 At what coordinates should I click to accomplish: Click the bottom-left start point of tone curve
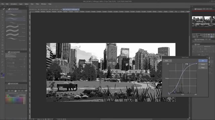pyautogui.click(x=169, y=93)
